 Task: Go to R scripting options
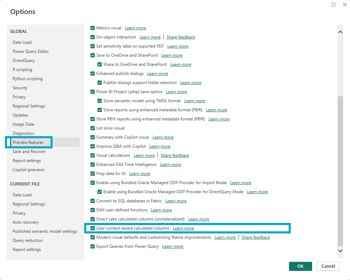[x=22, y=70]
